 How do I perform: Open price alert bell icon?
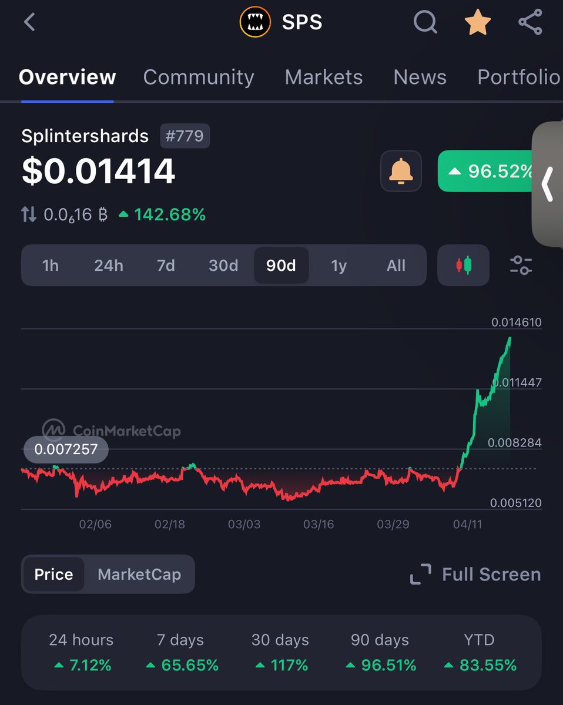(401, 171)
